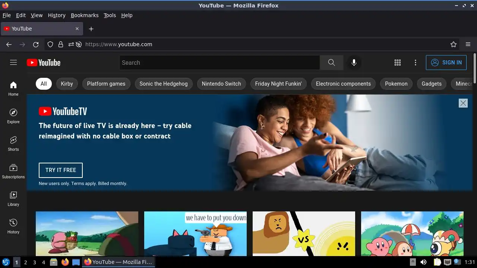Select the All filter chip
This screenshot has width=477, height=268.
pos(44,84)
